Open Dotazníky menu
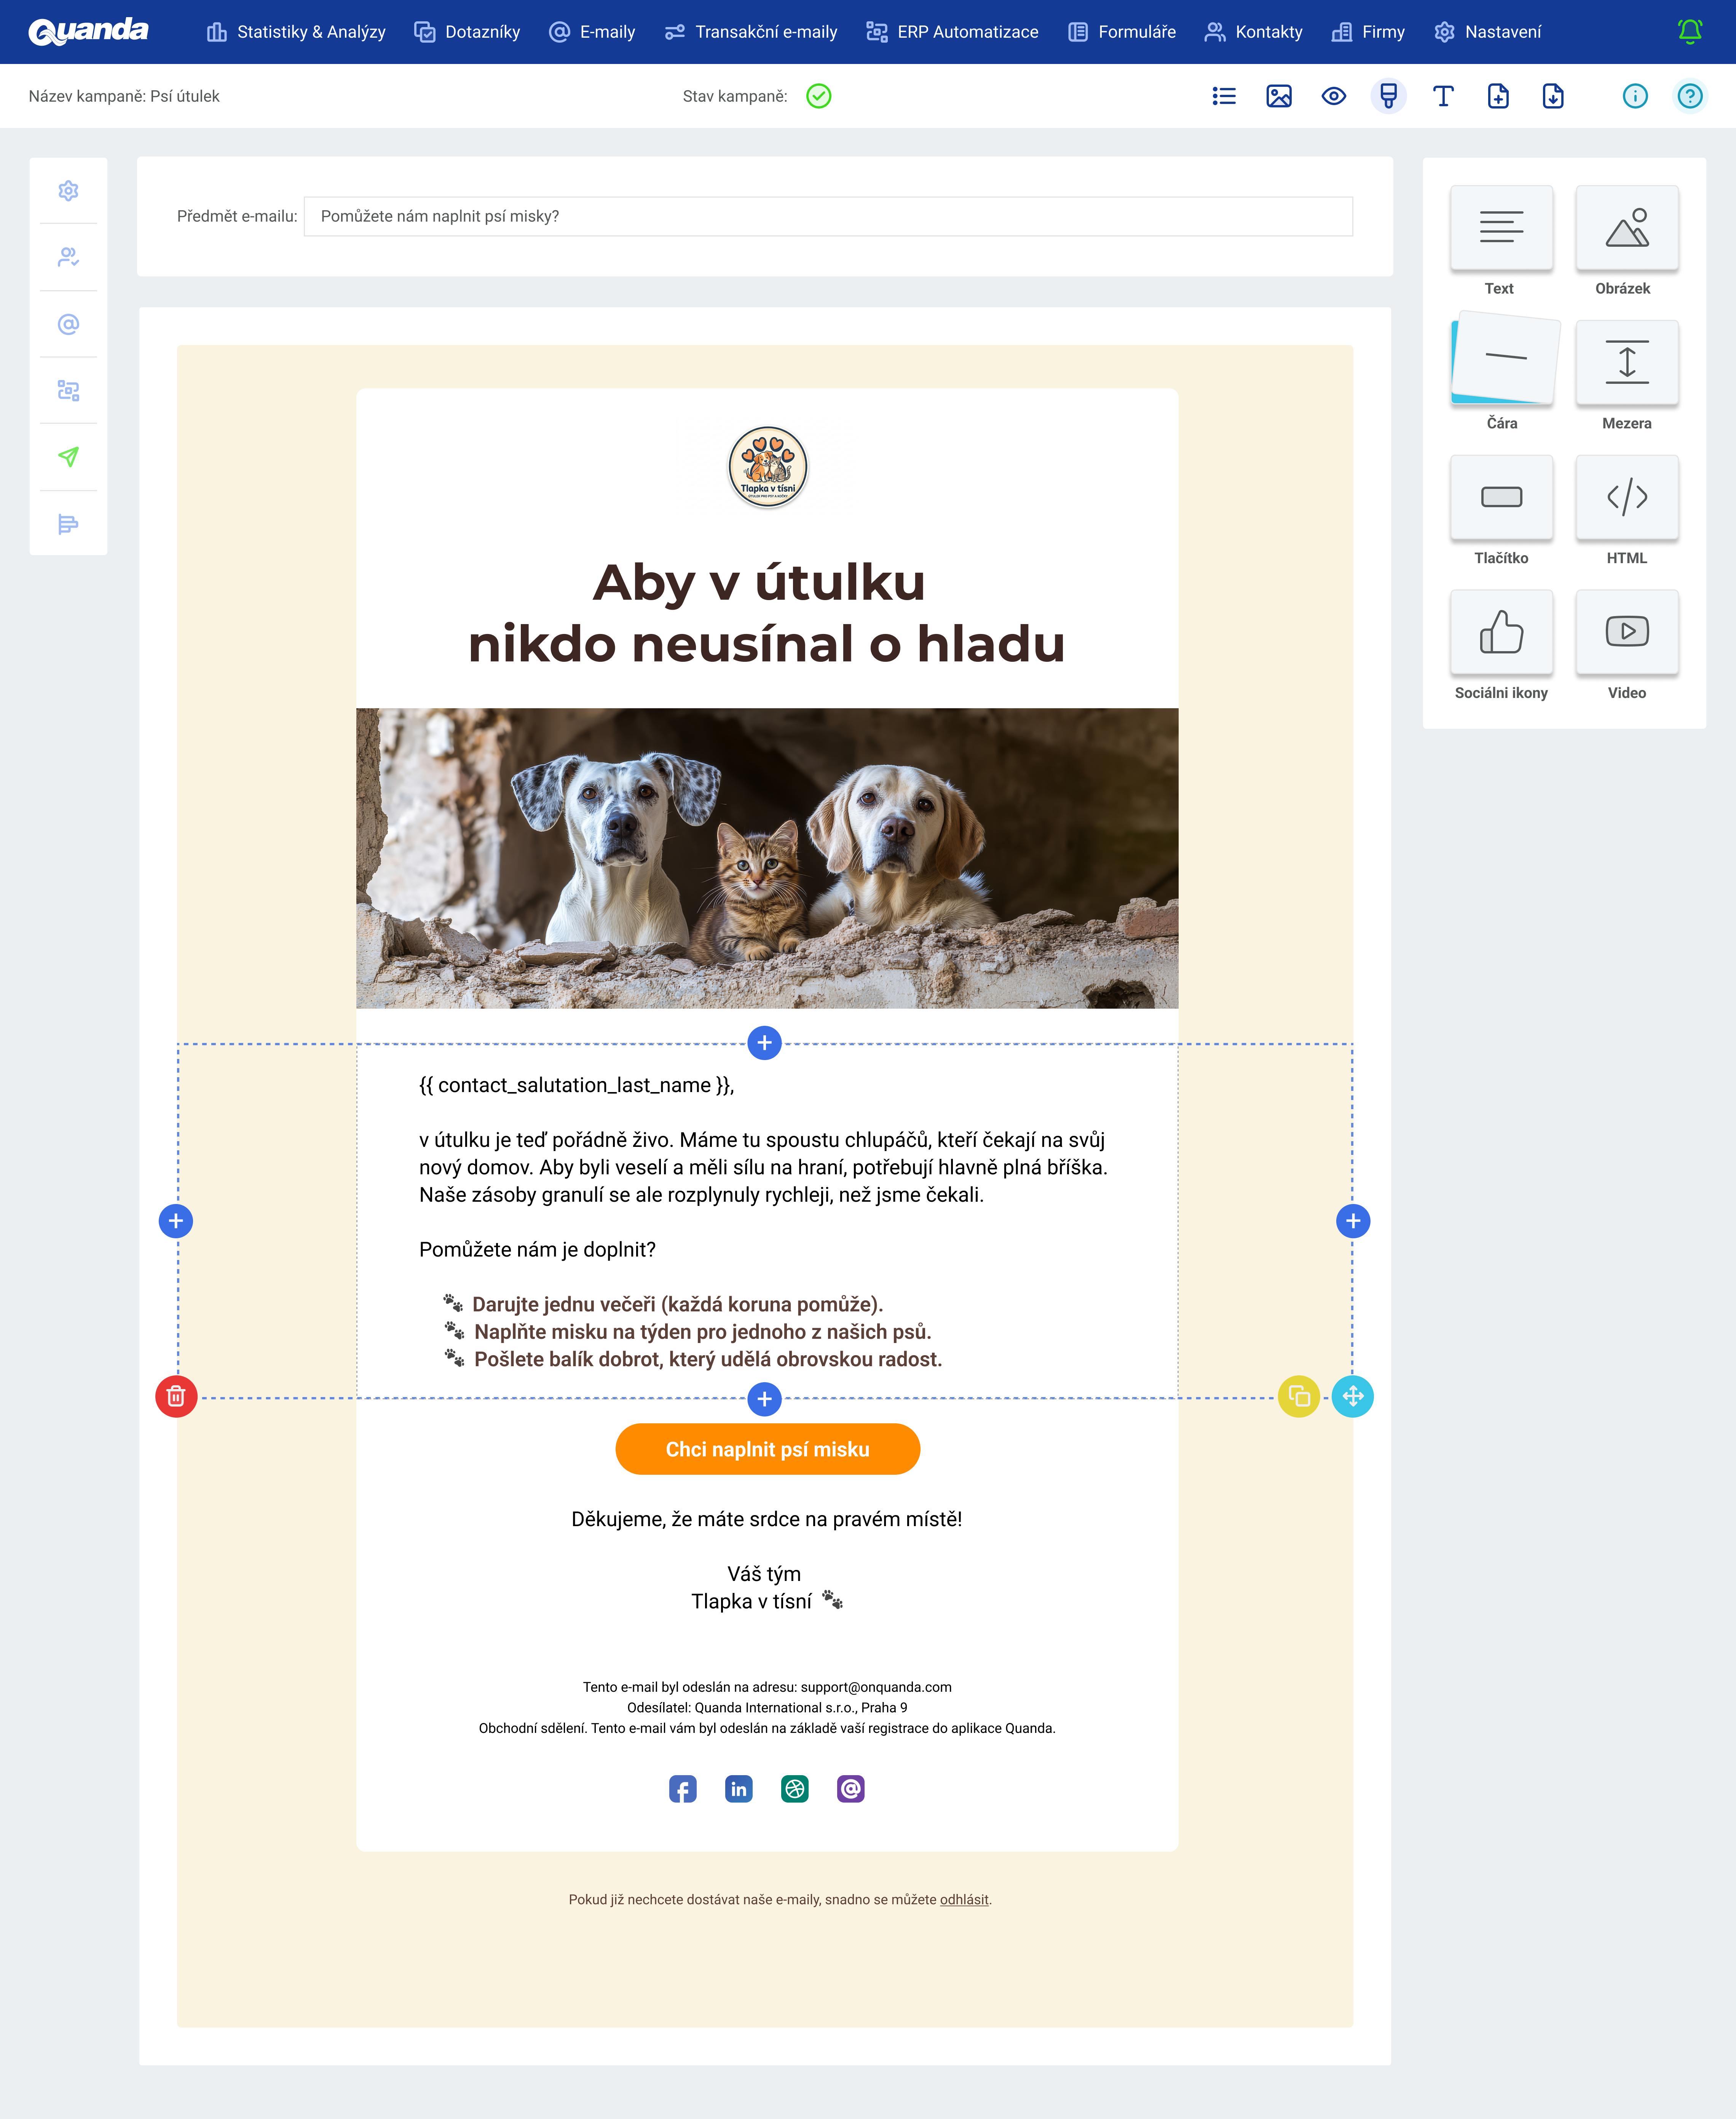This screenshot has height=2119, width=1736. (x=467, y=32)
